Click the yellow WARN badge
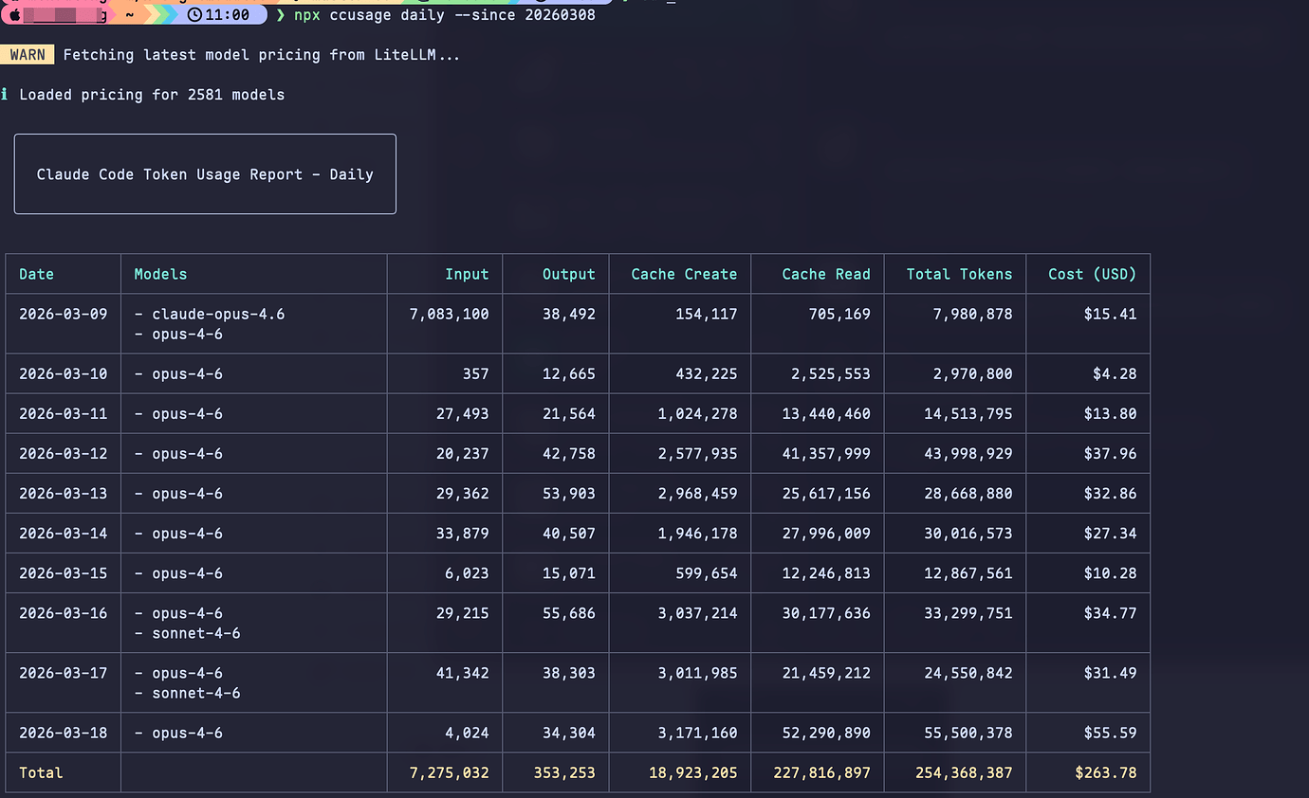This screenshot has height=798, width=1309. coord(28,55)
